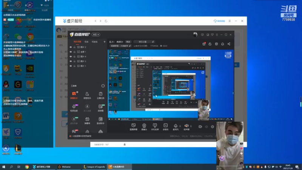Open the 斗鱼直播伴侣使用教程 tutorial link
The width and height of the screenshot is (302, 170).
(82, 136)
